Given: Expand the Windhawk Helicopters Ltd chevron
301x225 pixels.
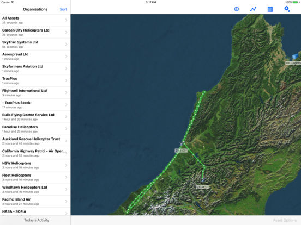Looking at the screenshot, I should click(x=66, y=189).
